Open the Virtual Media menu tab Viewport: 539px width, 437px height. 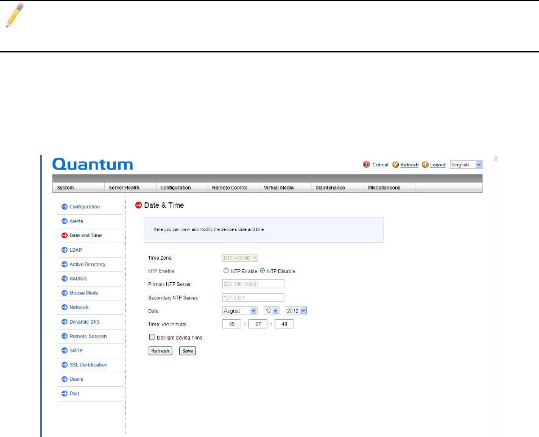(286, 188)
